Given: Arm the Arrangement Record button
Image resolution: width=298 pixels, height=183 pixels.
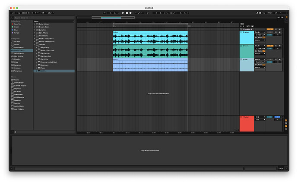Looking at the screenshot, I should pyautogui.click(x=130, y=13).
